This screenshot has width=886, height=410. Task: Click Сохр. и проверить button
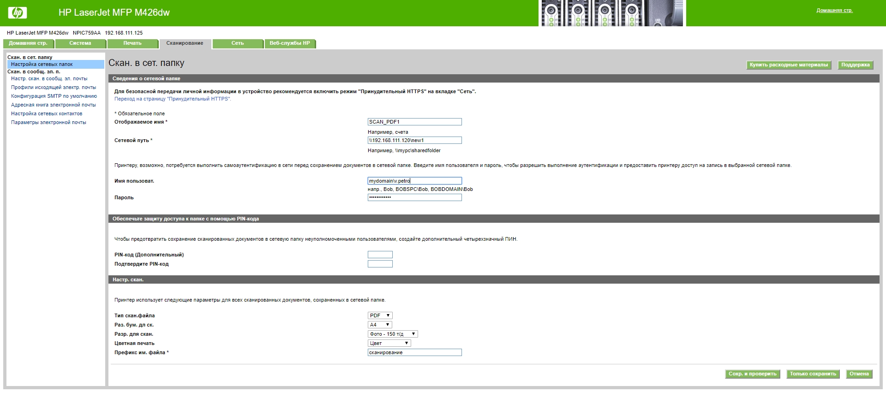tap(752, 374)
